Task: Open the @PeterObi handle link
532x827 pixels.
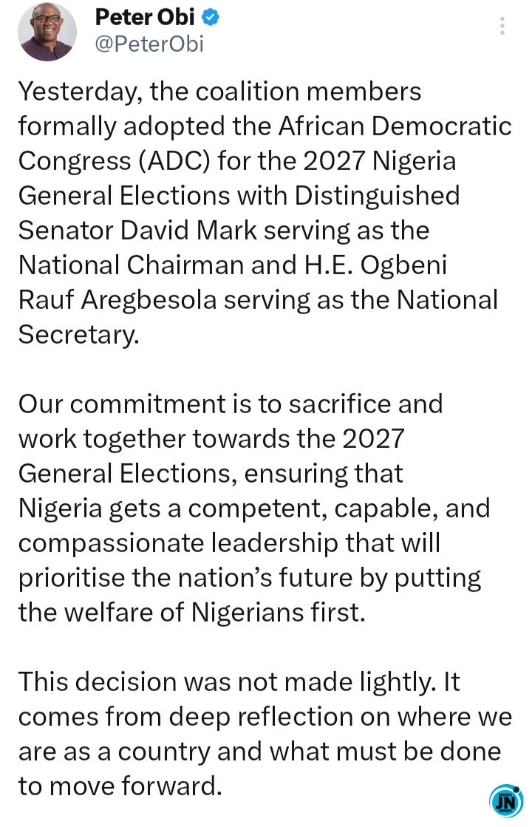Action: click(149, 44)
